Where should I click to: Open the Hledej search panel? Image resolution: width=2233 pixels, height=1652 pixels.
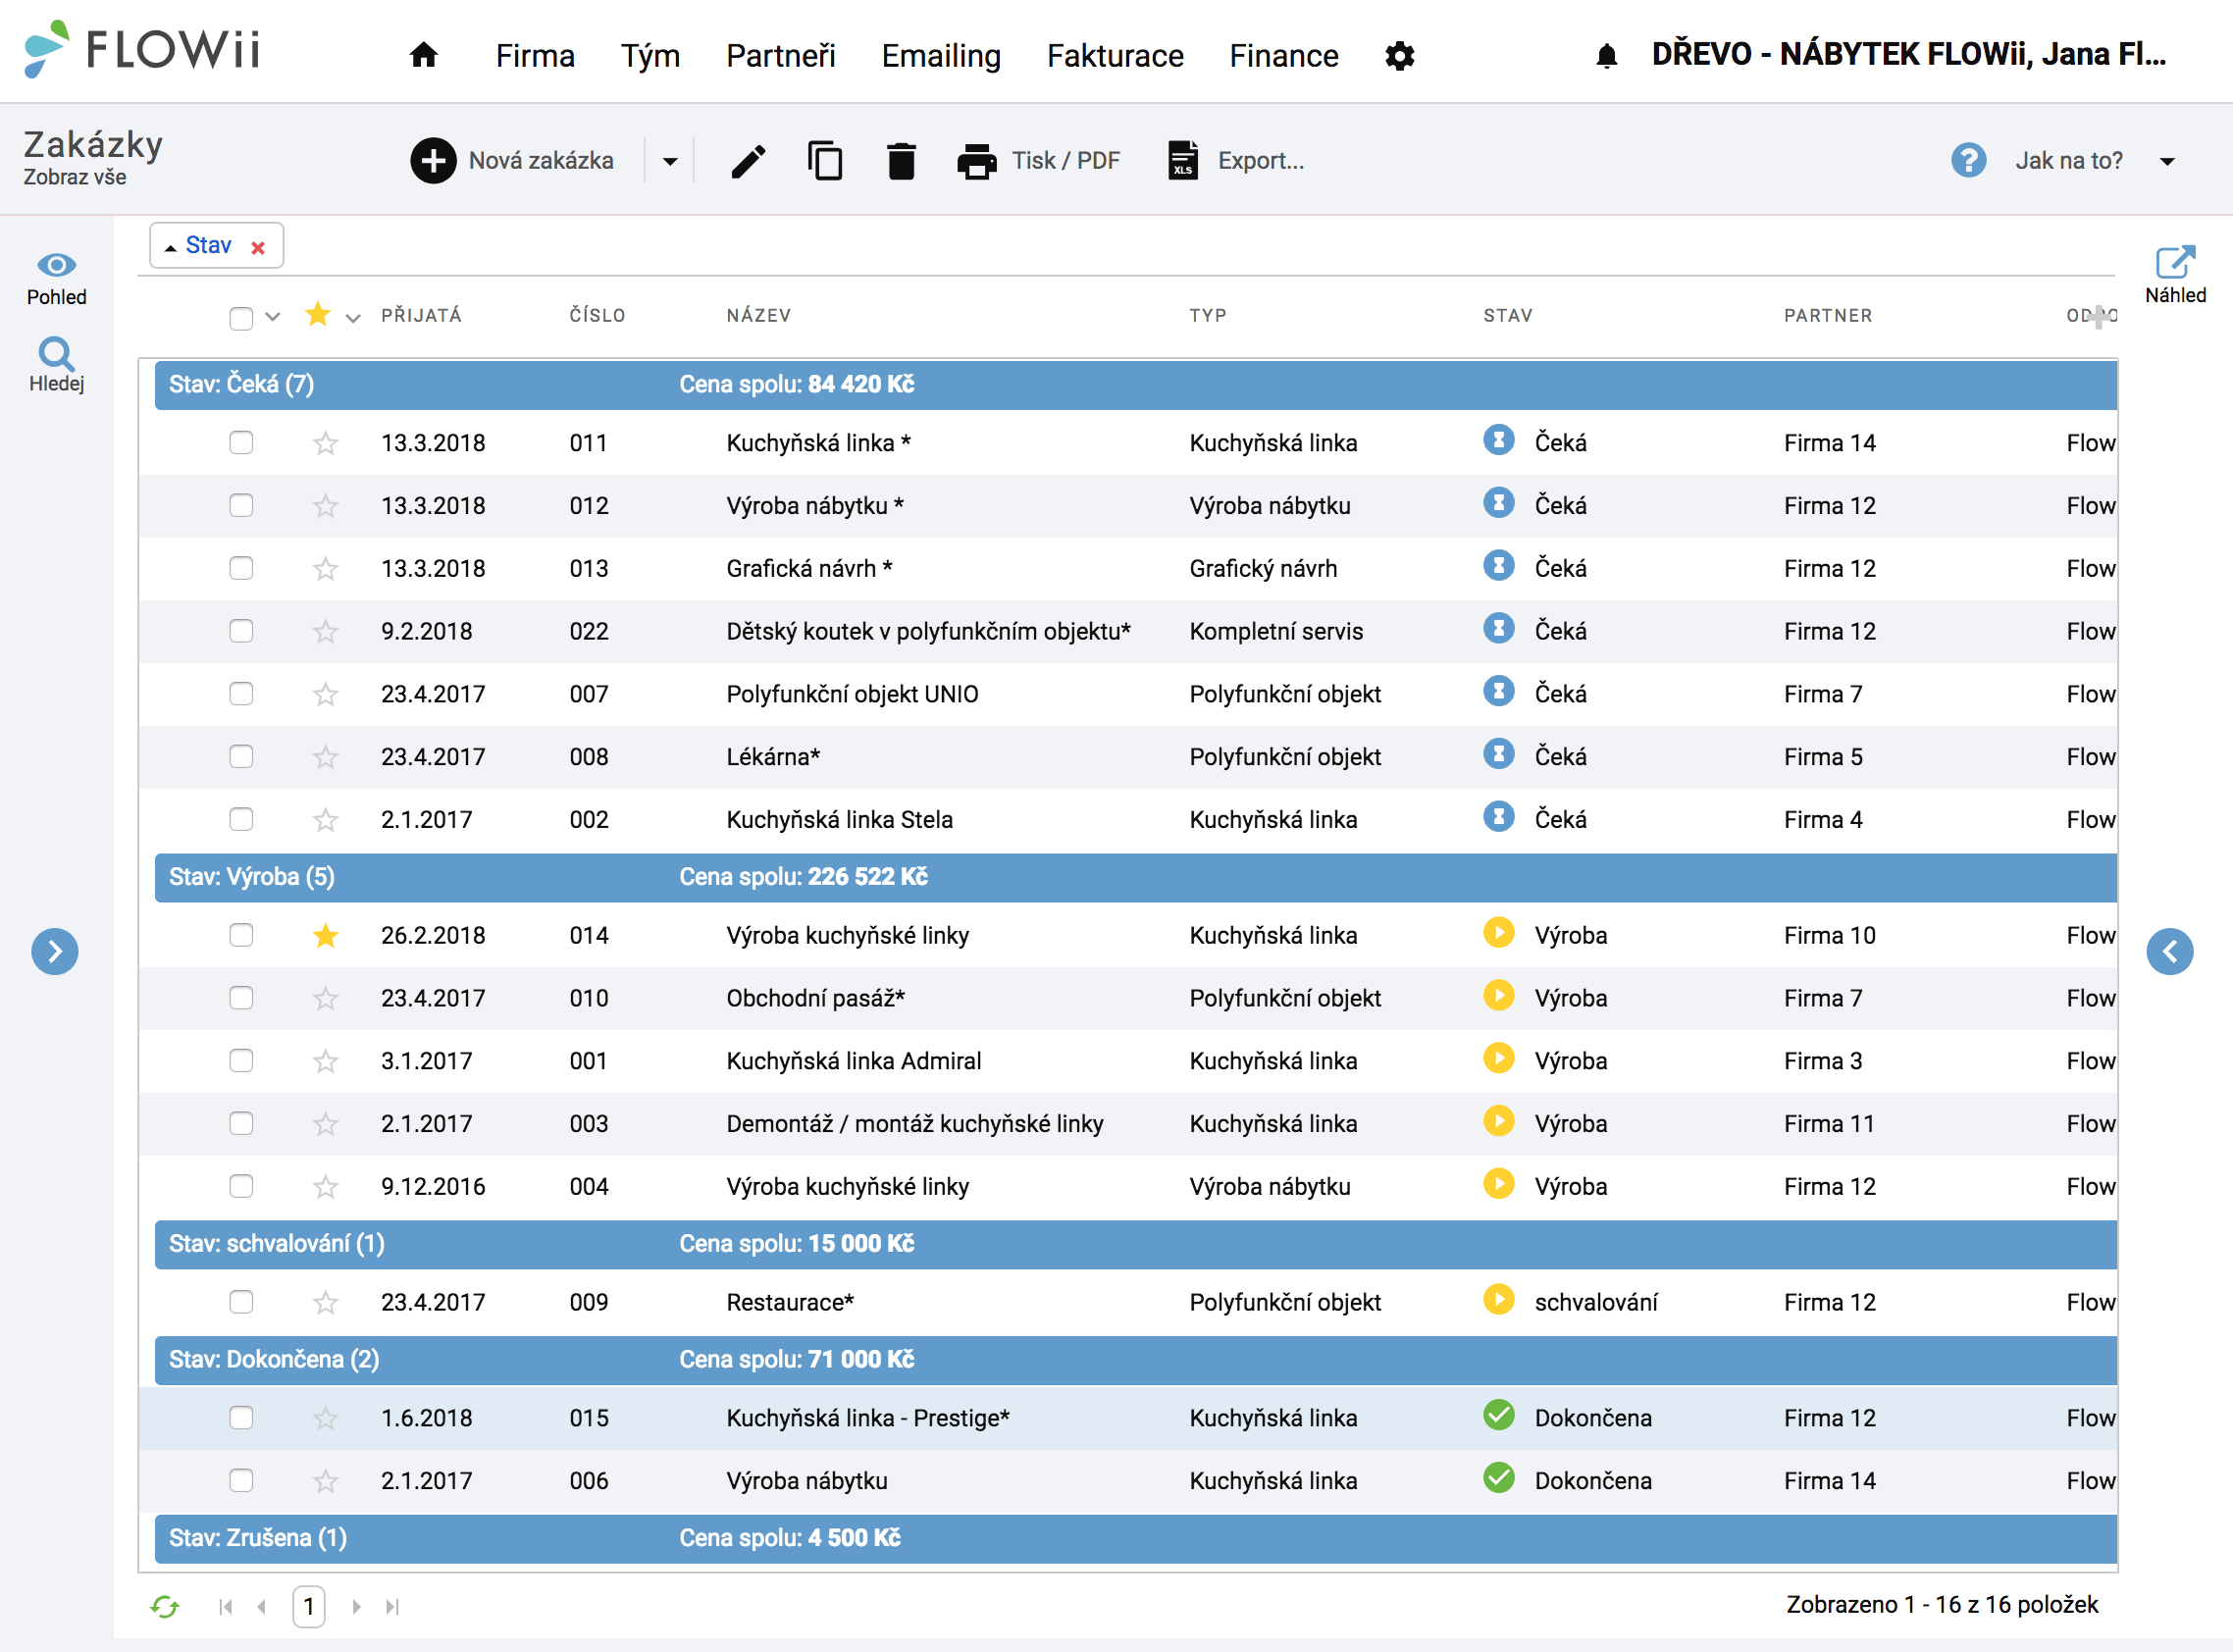pyautogui.click(x=56, y=365)
